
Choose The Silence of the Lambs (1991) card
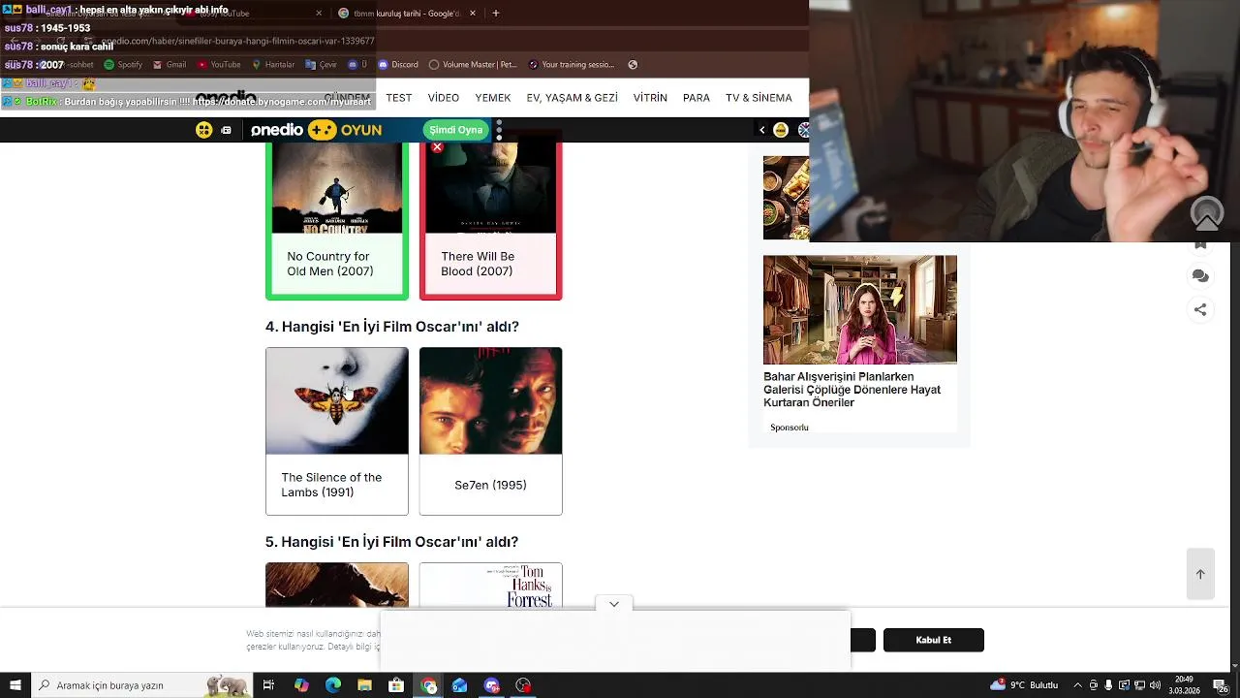coord(337,431)
